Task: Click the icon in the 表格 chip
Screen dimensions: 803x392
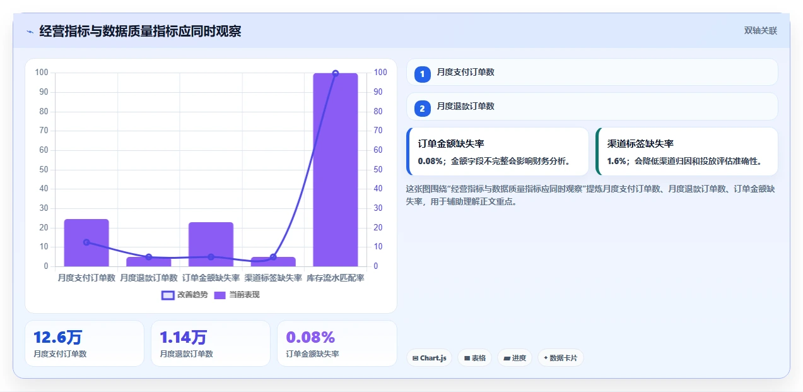Action: click(x=467, y=358)
